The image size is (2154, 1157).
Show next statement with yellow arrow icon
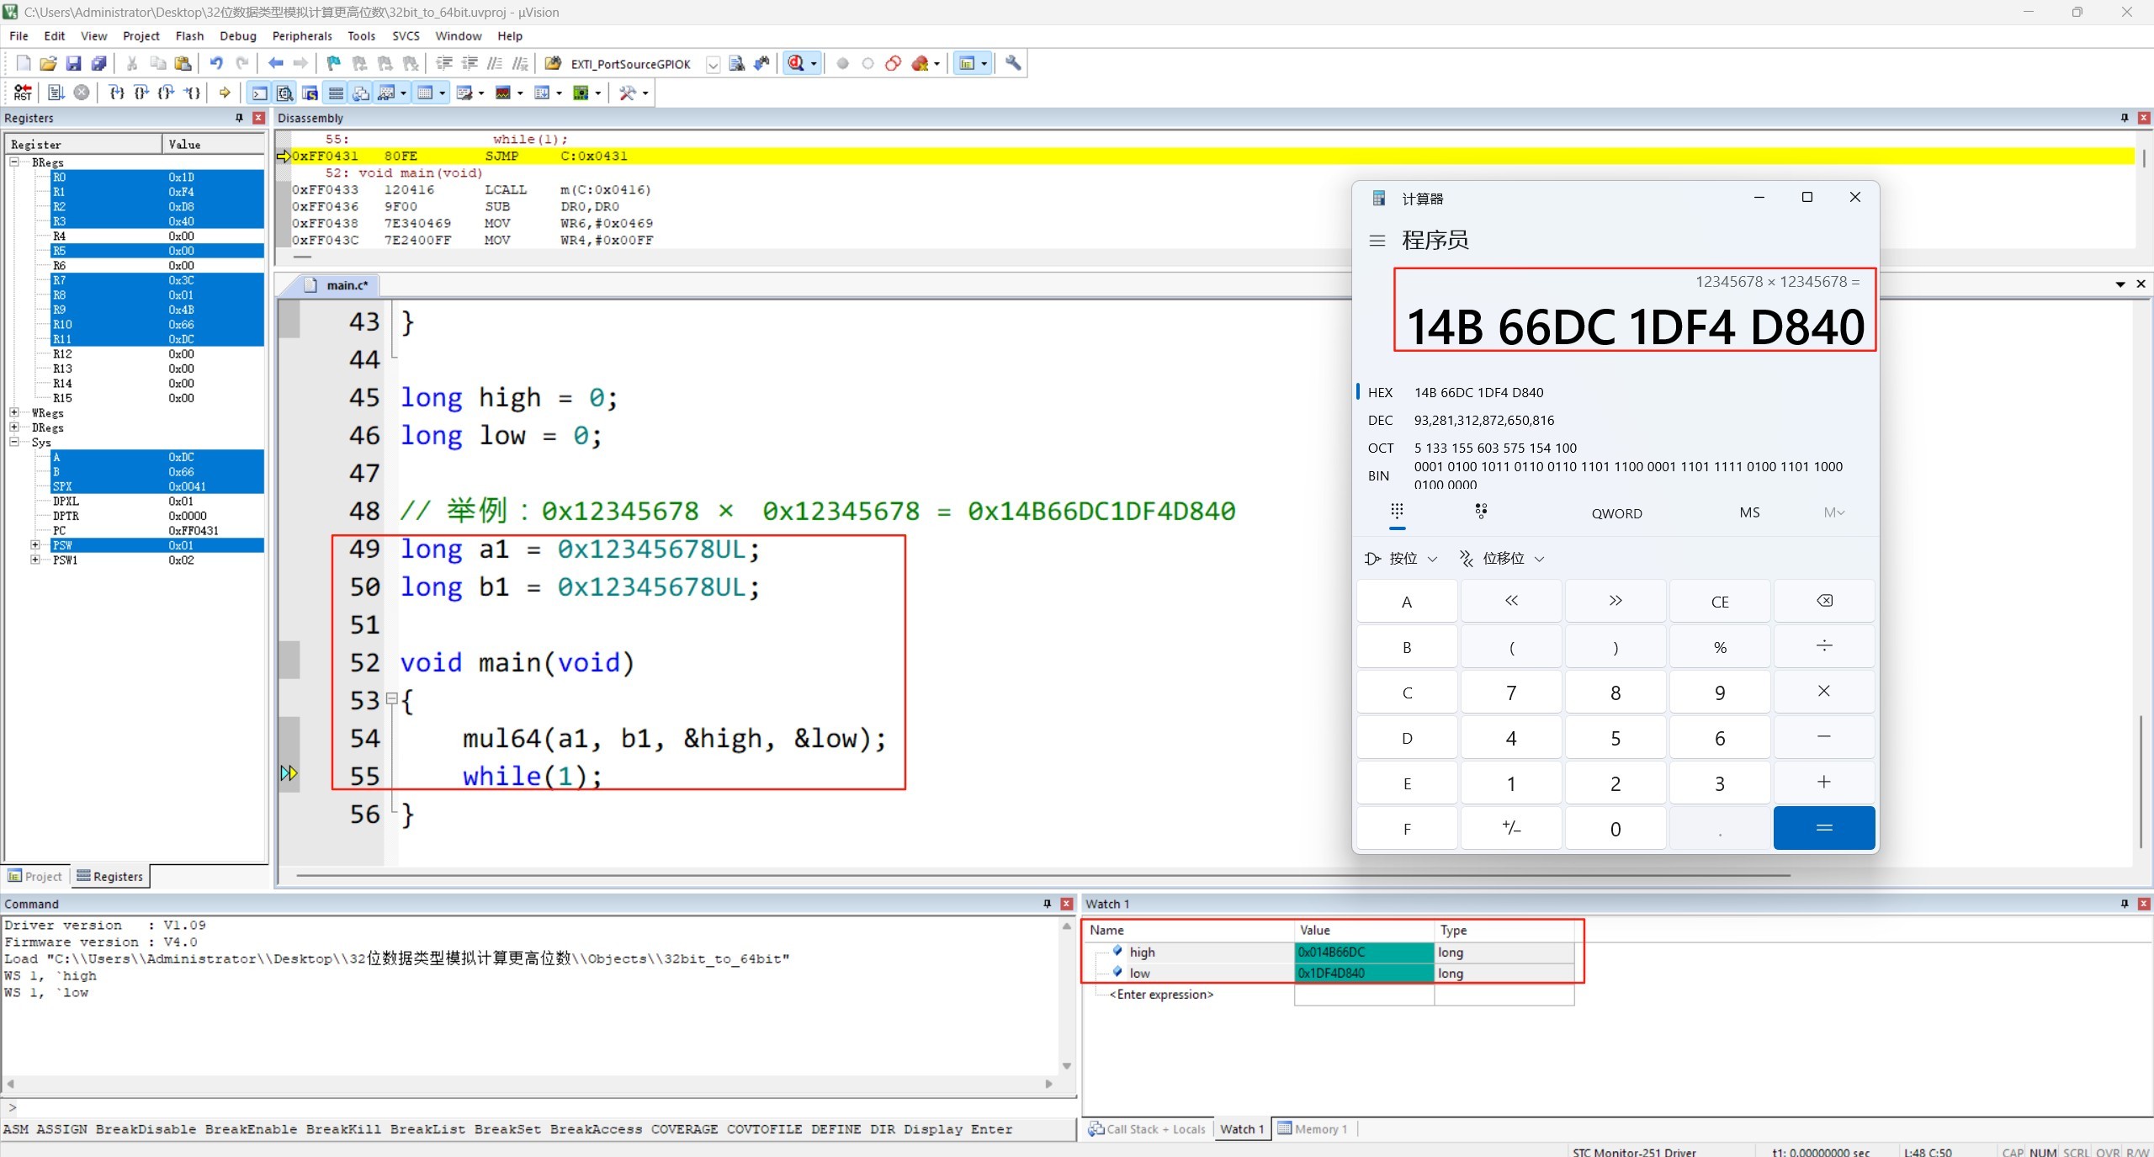(x=225, y=93)
